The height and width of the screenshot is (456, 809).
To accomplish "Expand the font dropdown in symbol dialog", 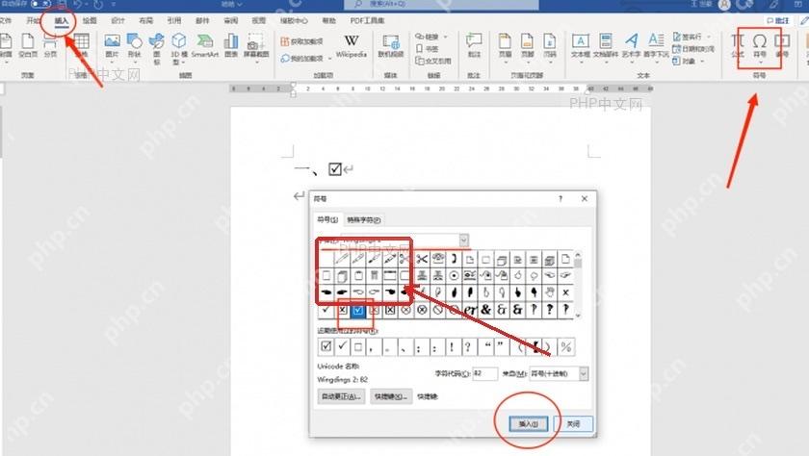I will [463, 241].
